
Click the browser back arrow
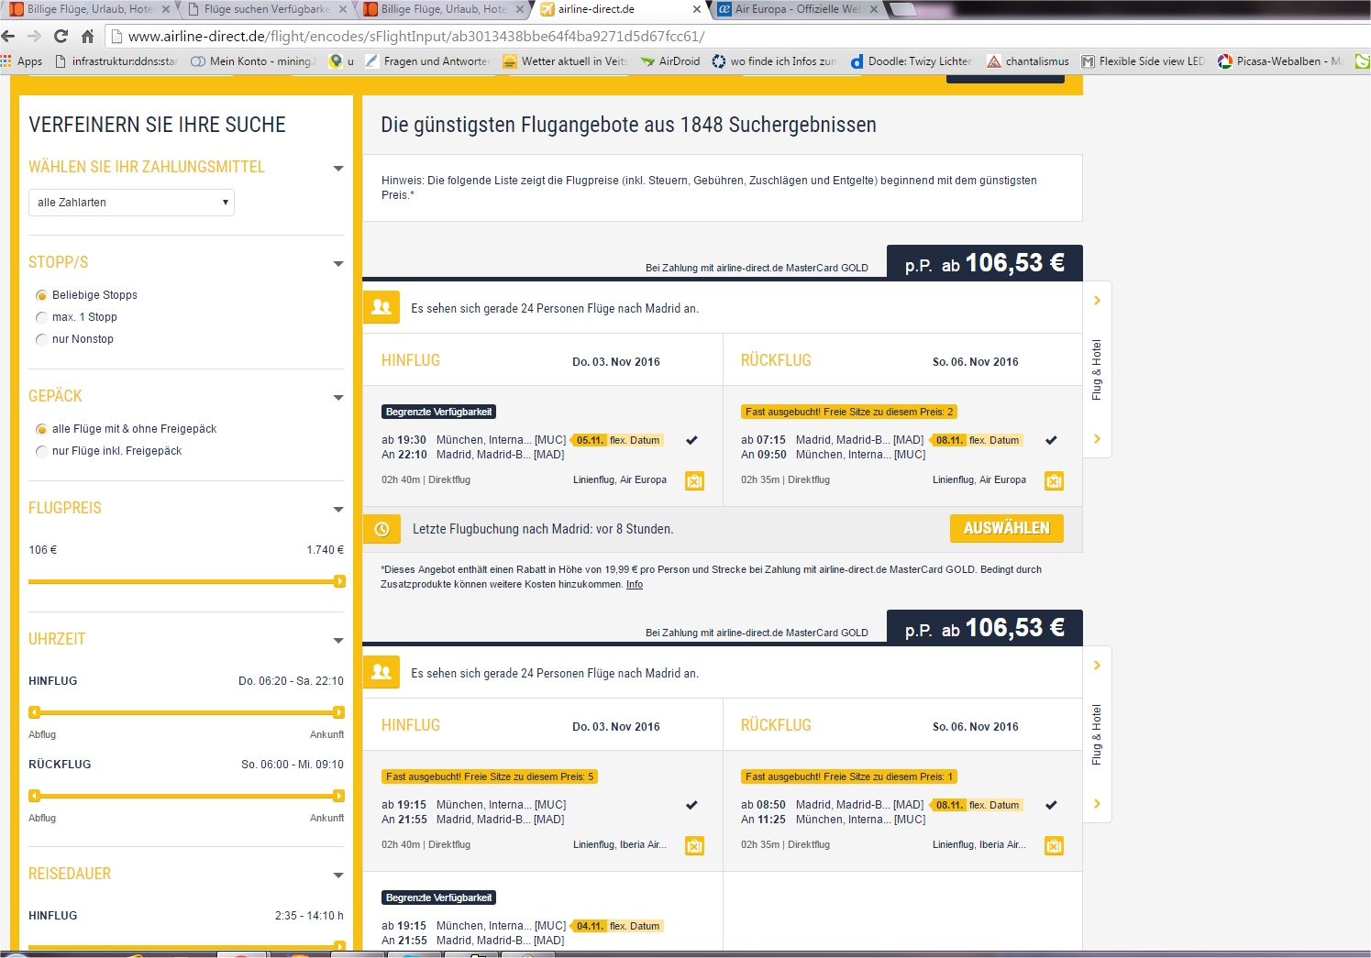(x=9, y=37)
